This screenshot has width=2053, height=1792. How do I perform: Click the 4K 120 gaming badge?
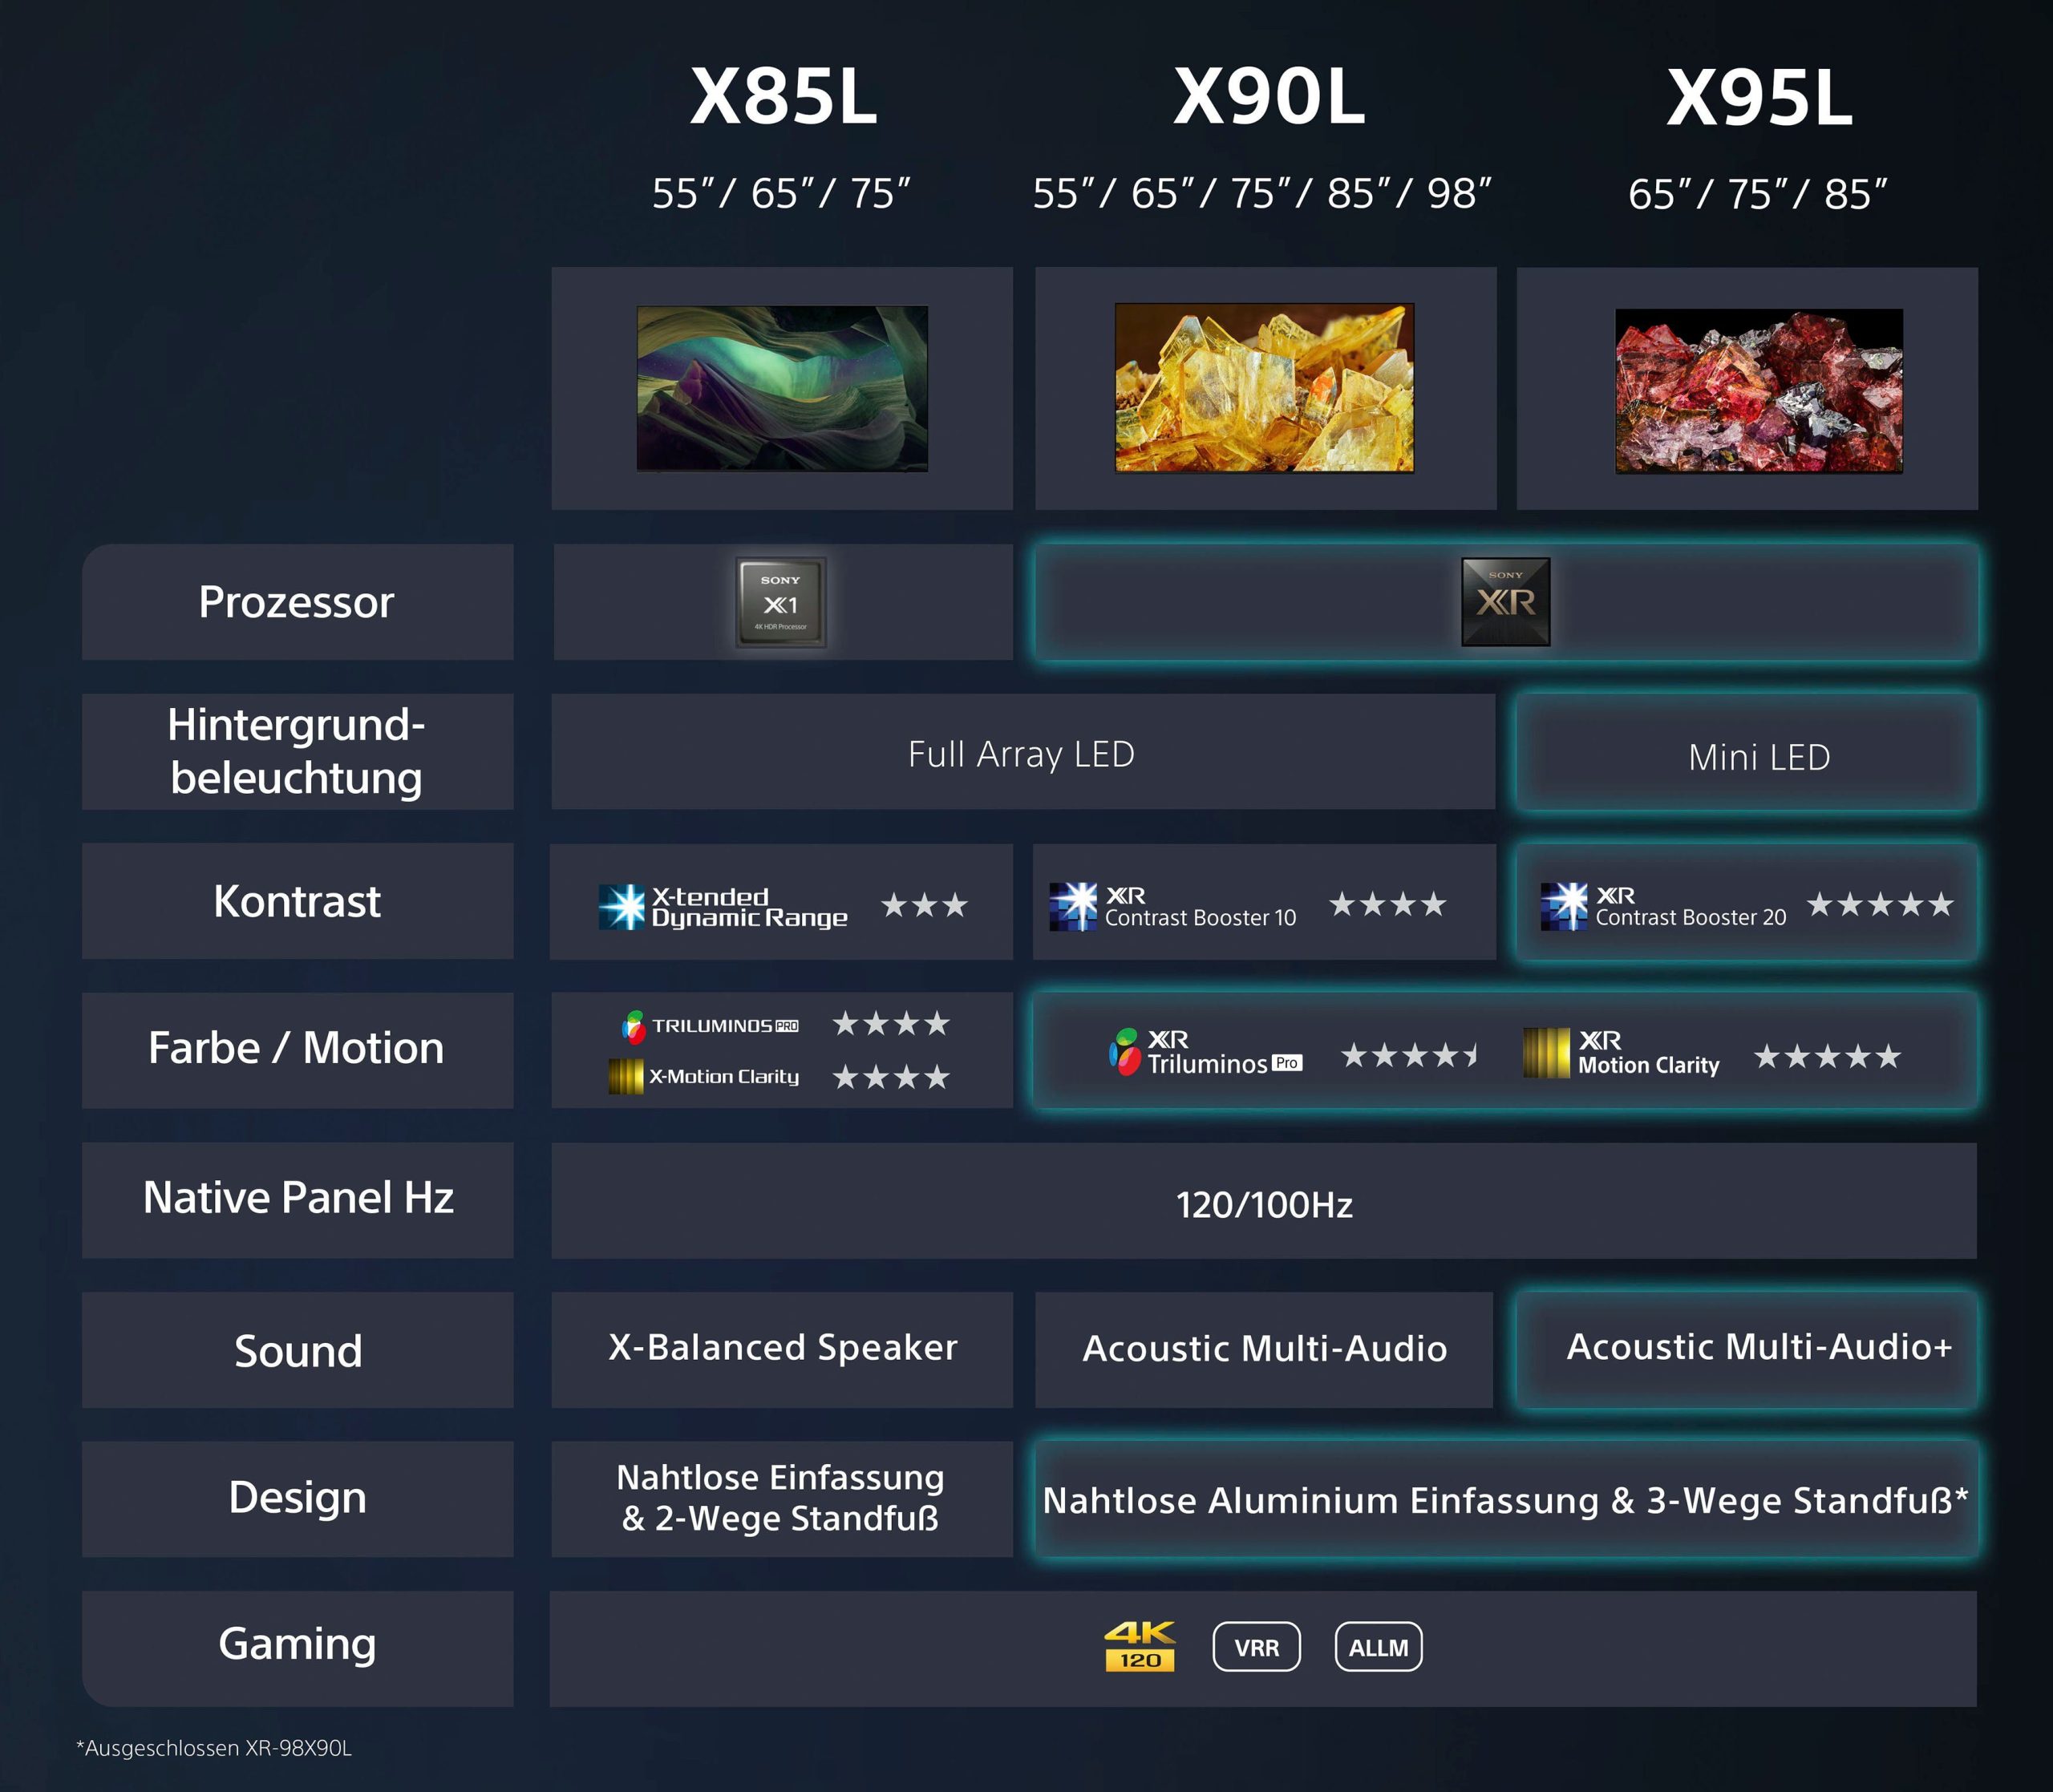1140,1646
